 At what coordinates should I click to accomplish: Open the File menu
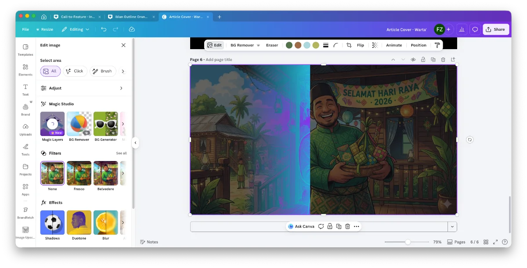point(25,29)
